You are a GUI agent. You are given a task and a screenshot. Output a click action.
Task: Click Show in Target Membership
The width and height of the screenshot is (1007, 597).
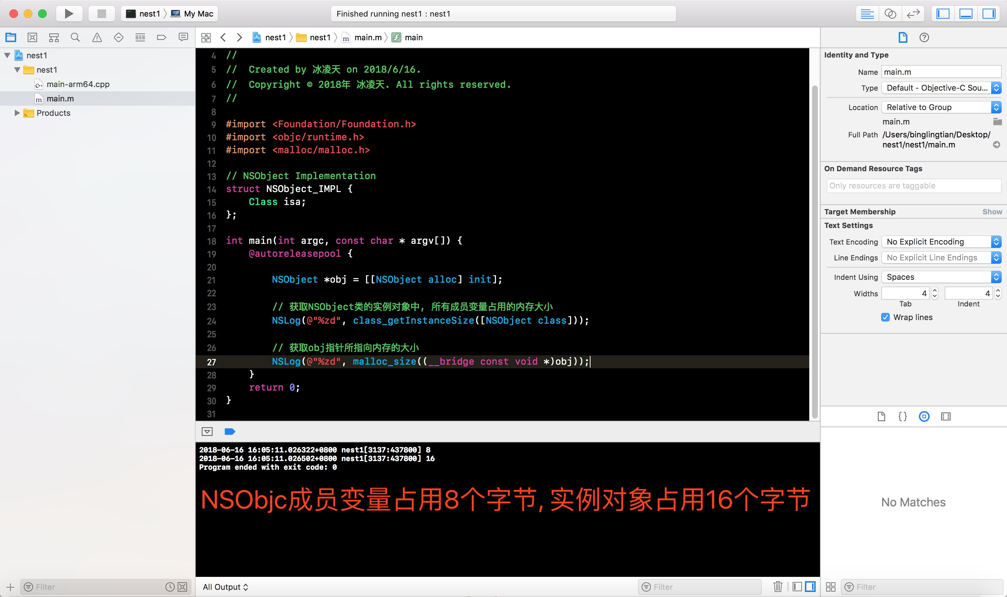[992, 211]
